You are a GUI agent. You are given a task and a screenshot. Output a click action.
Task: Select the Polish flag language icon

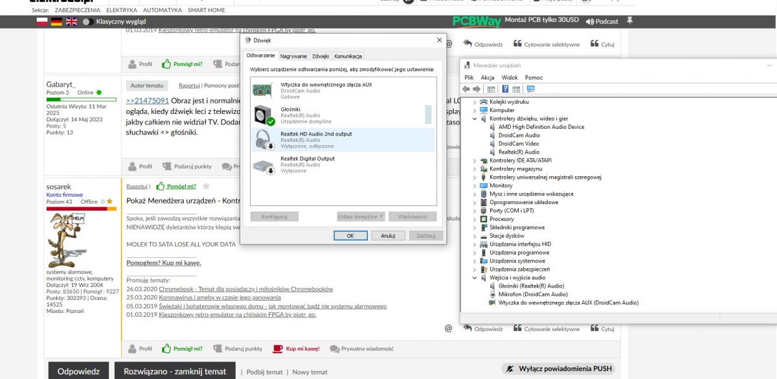tap(43, 21)
